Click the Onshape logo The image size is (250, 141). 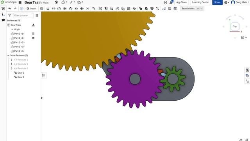[9, 2]
